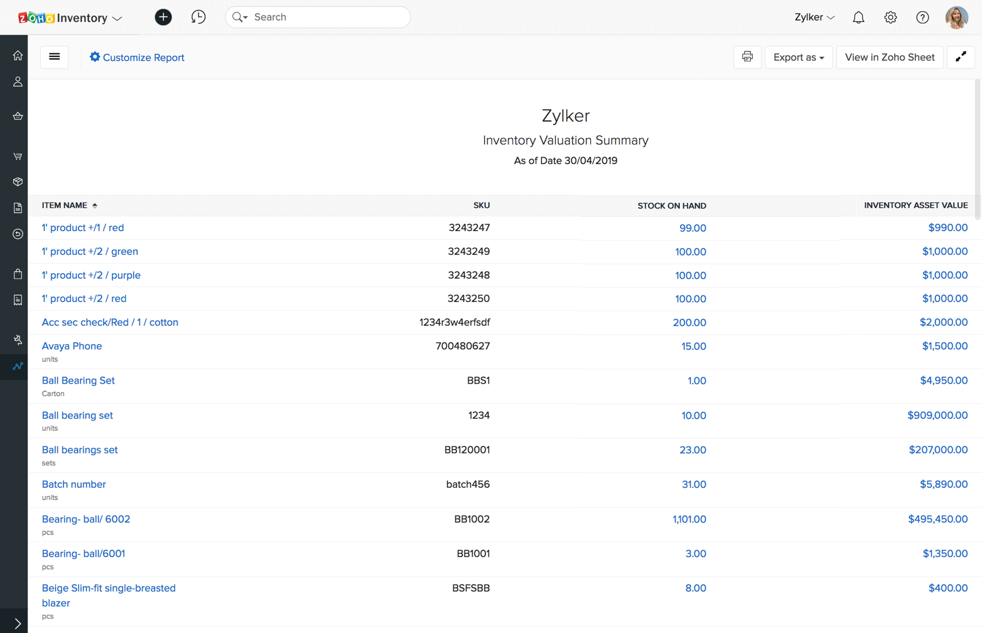This screenshot has width=982, height=633.
Task: Open Reports chart icon in sidebar
Action: 18,366
